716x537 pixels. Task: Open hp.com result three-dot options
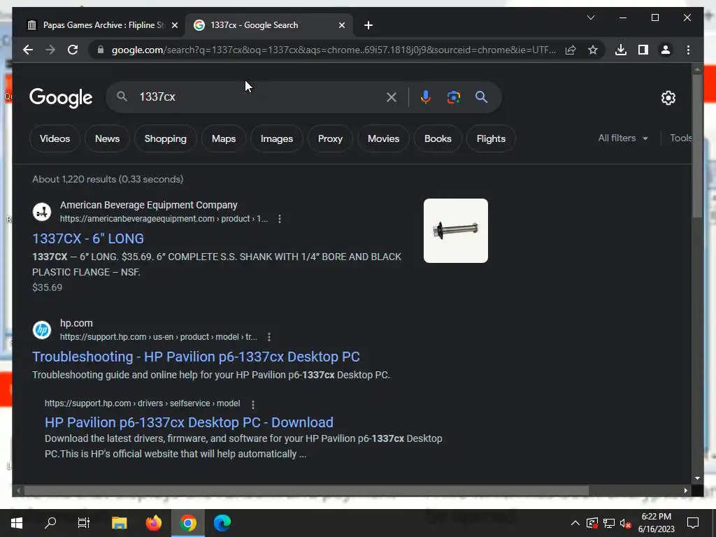(269, 337)
